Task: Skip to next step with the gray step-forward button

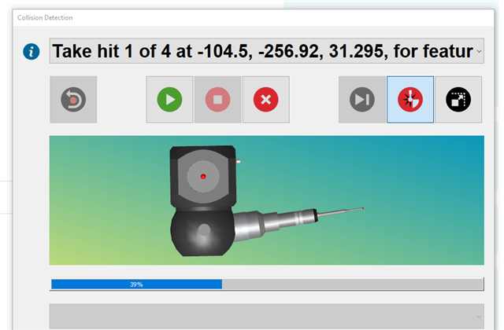Action: [x=362, y=100]
